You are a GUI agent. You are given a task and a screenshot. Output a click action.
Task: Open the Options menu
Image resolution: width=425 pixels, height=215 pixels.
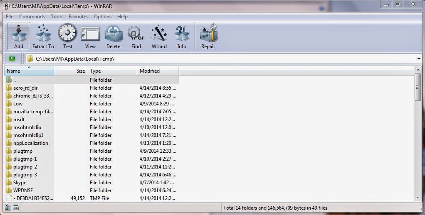(x=103, y=17)
